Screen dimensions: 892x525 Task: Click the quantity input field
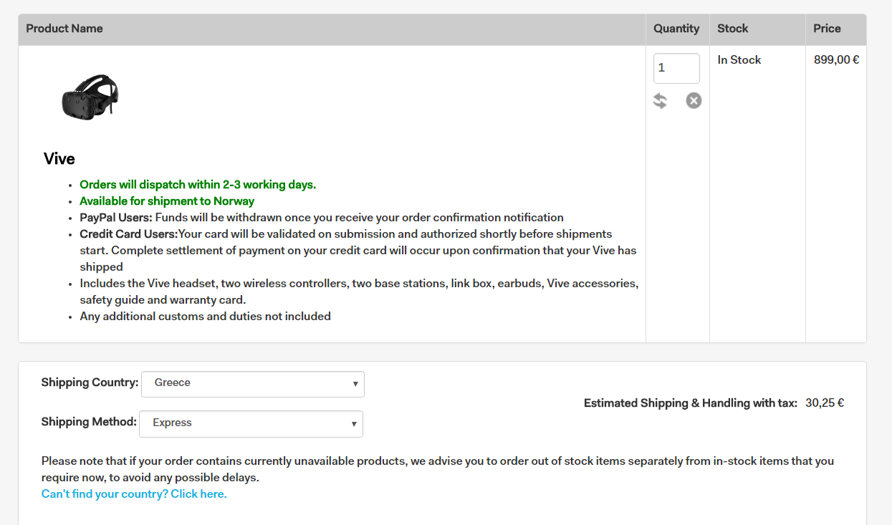coord(676,68)
